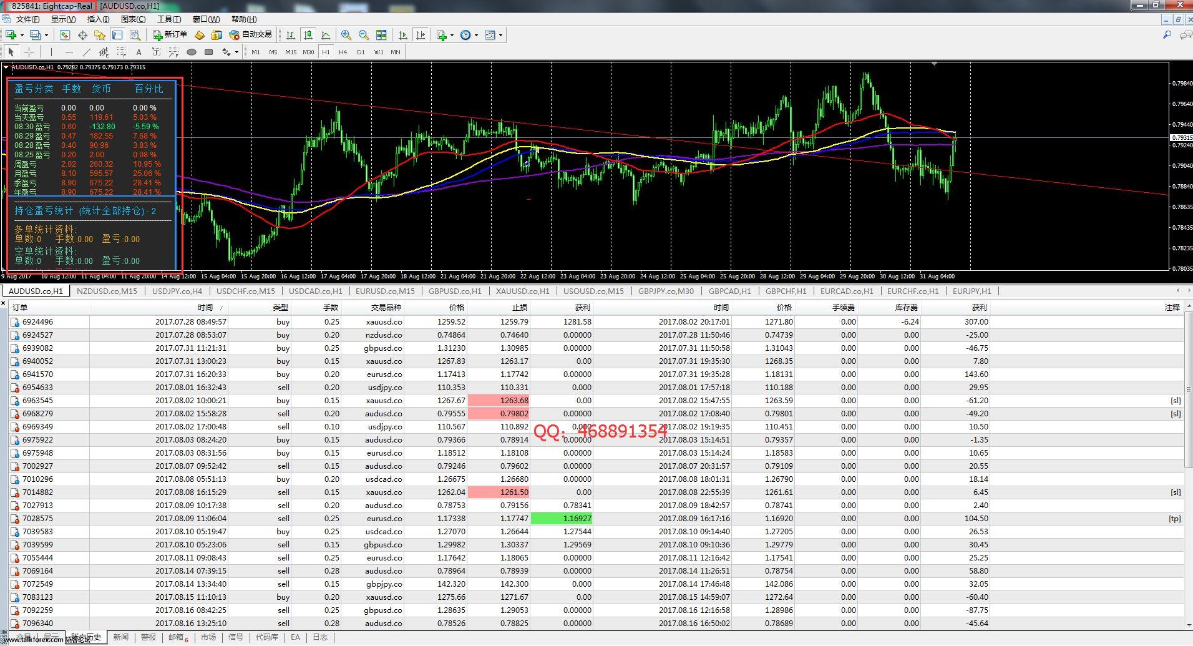The width and height of the screenshot is (1193, 646).
Task: Open the Templates icon
Action: [x=490, y=35]
